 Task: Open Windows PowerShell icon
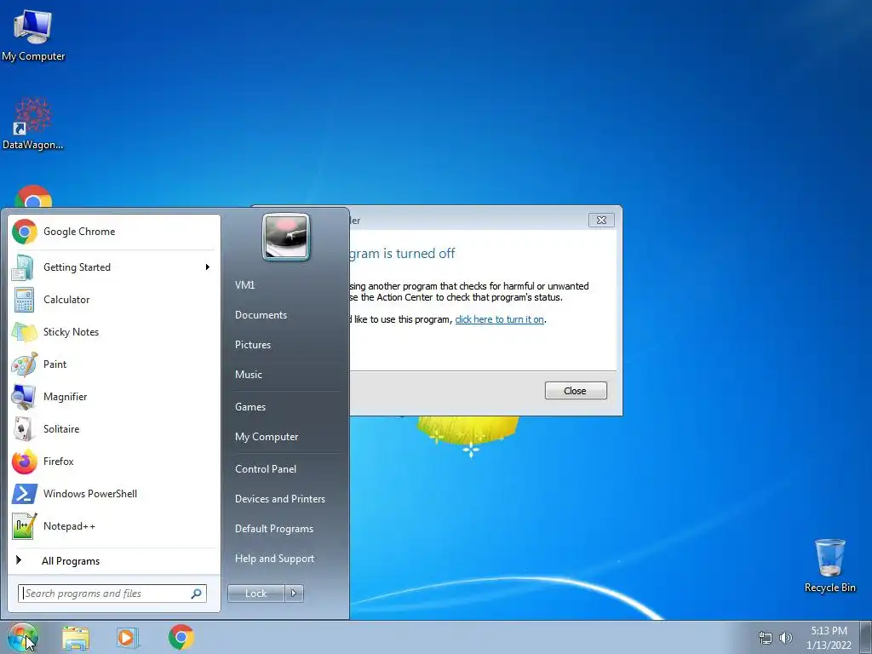tap(25, 494)
